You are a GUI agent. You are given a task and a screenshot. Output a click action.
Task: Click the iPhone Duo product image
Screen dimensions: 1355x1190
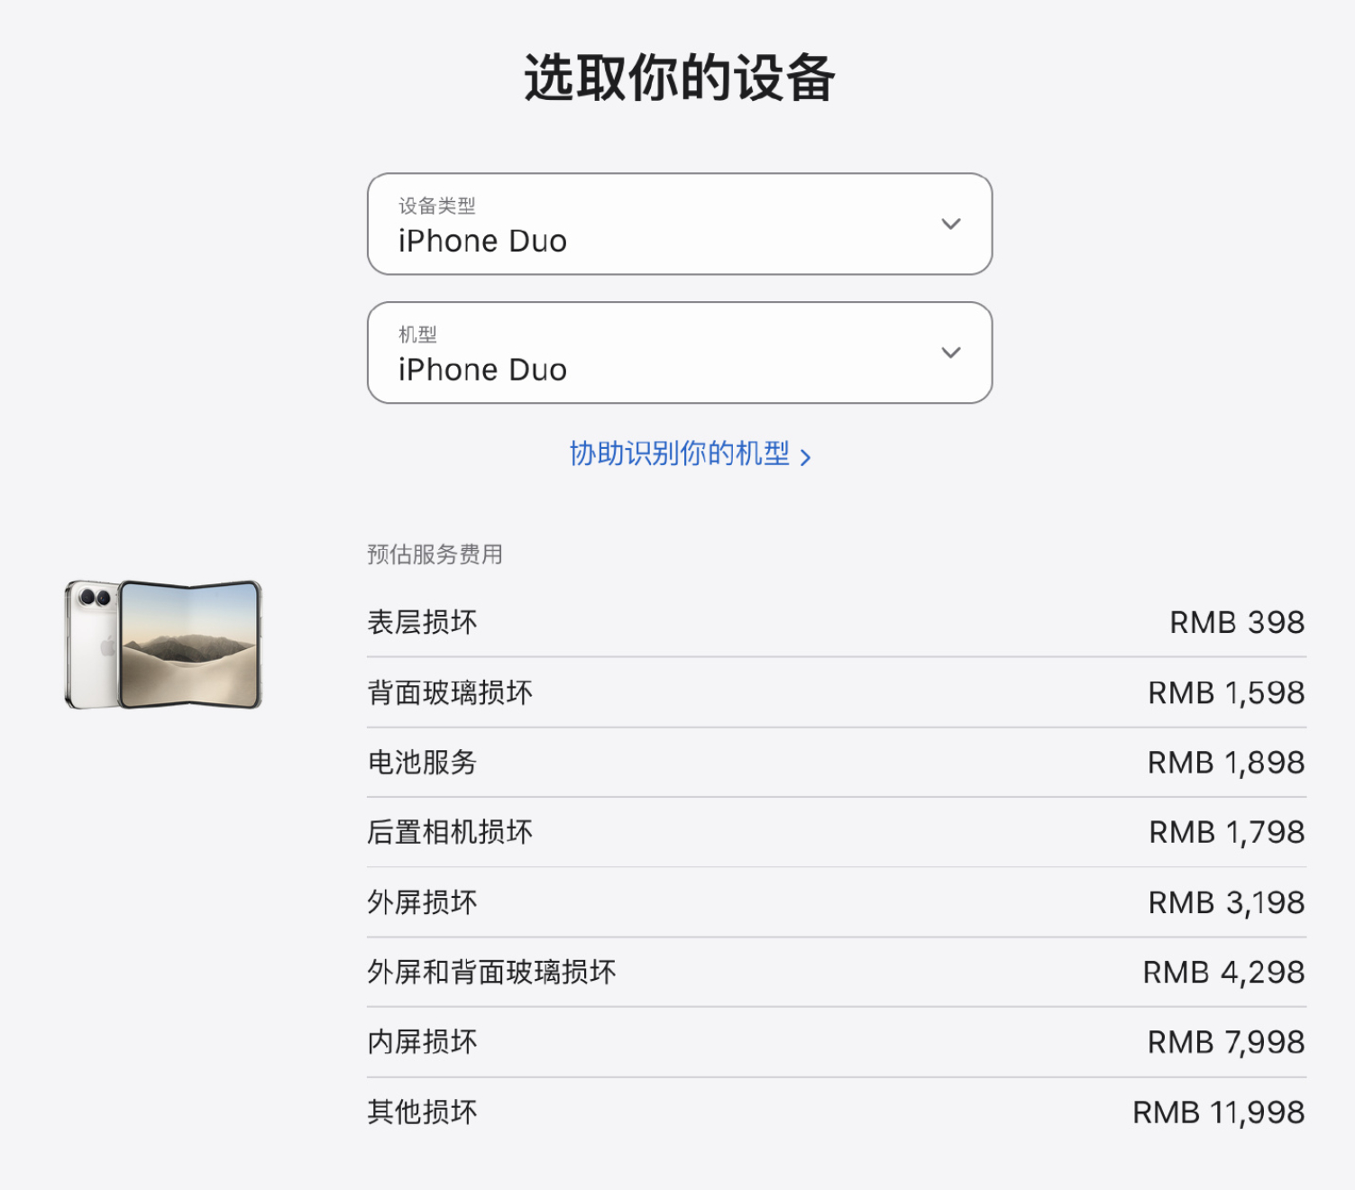pyautogui.click(x=163, y=644)
